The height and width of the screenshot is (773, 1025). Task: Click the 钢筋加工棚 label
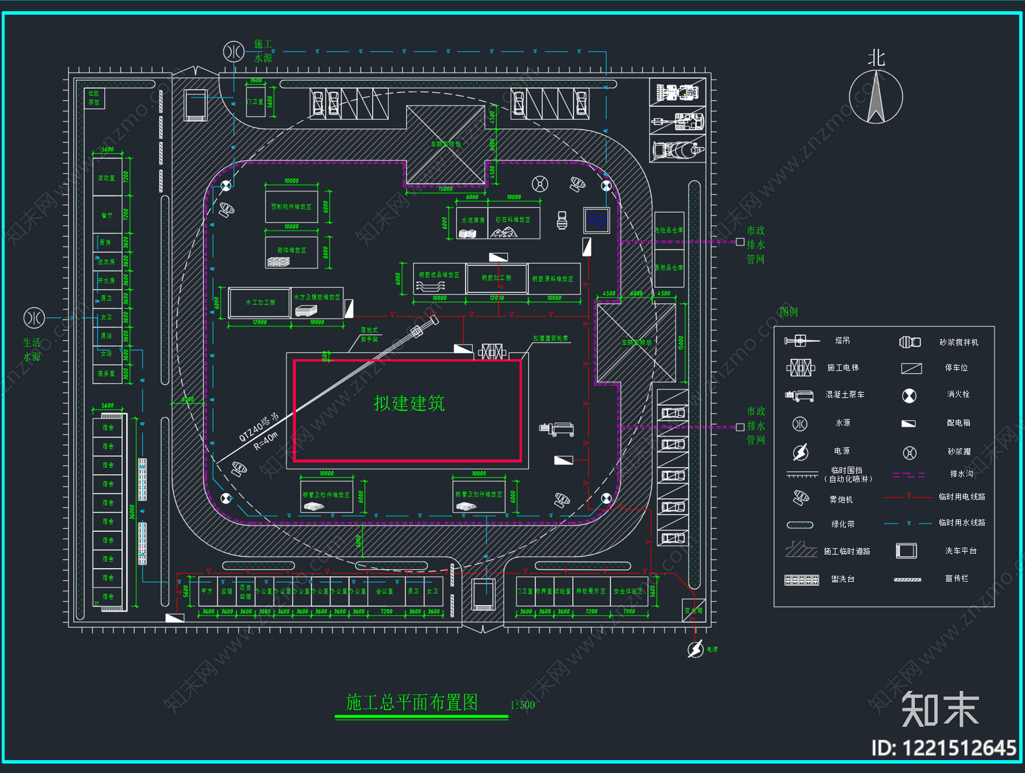(496, 278)
